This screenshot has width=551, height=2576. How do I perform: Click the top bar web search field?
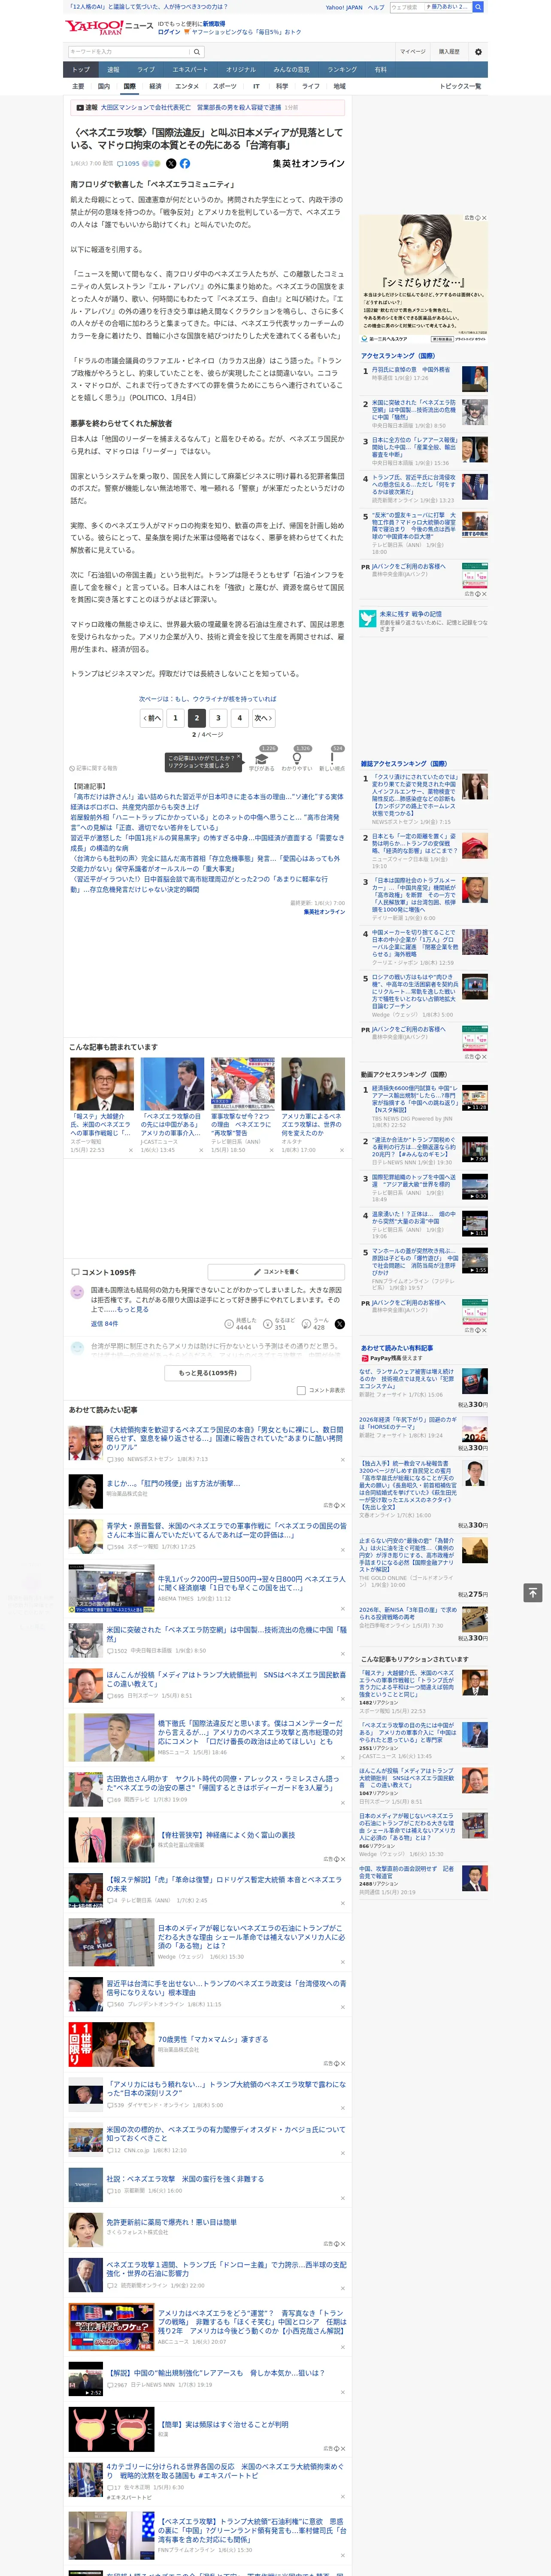(407, 7)
